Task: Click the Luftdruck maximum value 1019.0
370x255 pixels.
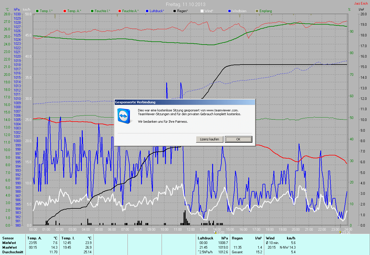Action: pos(223,247)
